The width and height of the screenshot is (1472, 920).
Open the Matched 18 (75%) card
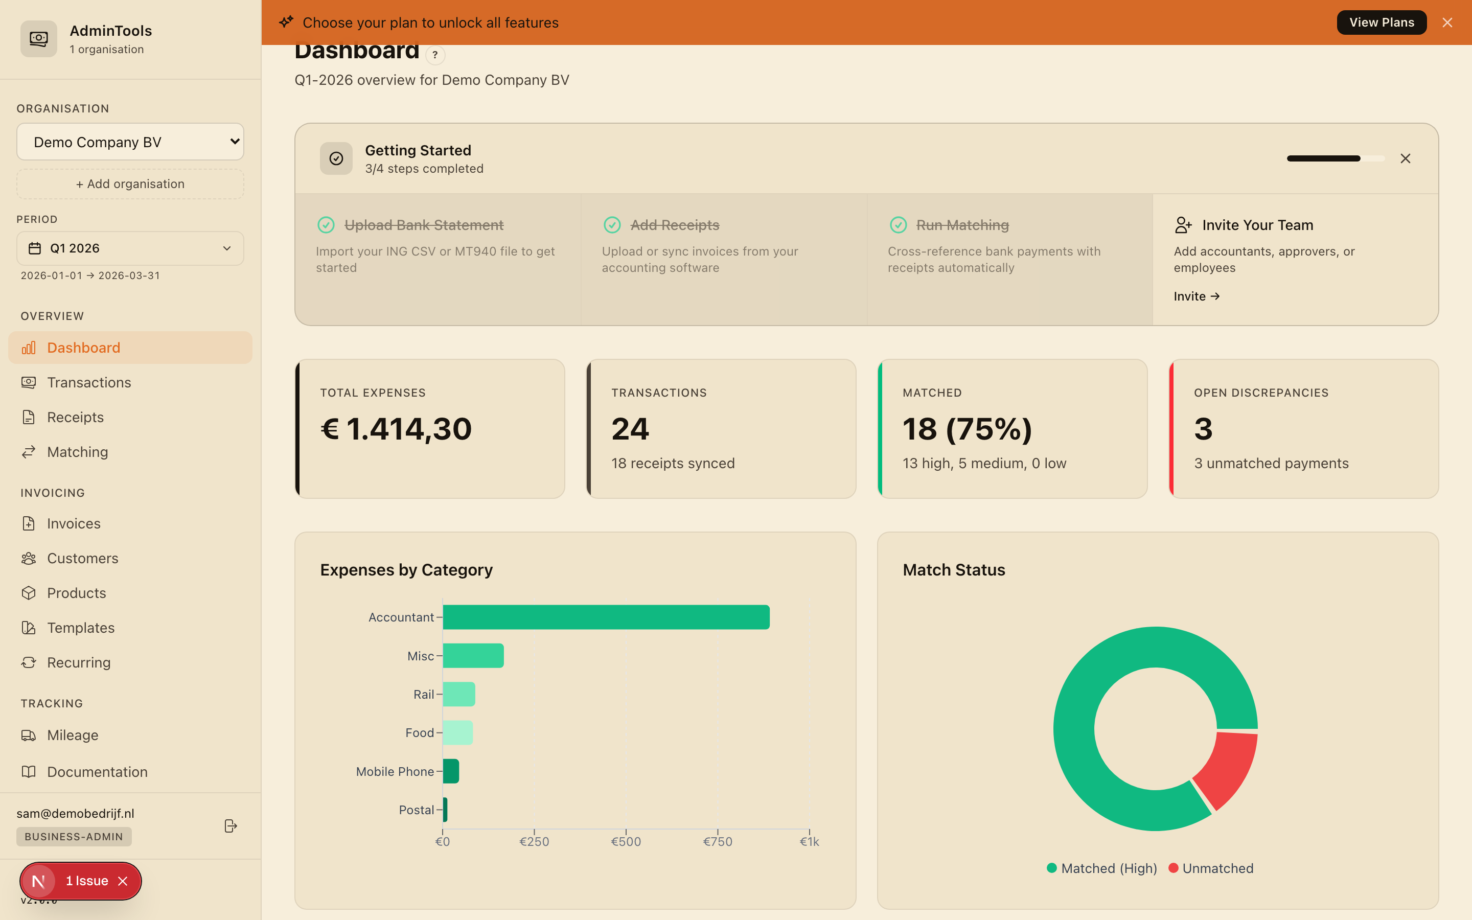pyautogui.click(x=1012, y=428)
